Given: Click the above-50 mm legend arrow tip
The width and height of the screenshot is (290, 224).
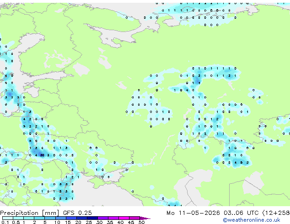Looking at the screenshot, I should pyautogui.click(x=145, y=218).
